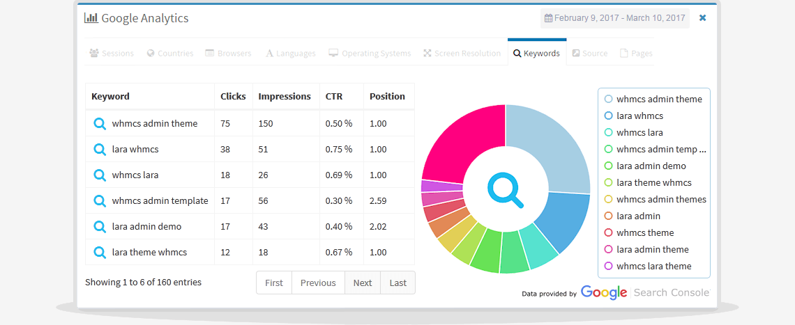Viewport: 795px width, 325px height.
Task: Sort table by Clicks column header
Action: click(x=233, y=96)
